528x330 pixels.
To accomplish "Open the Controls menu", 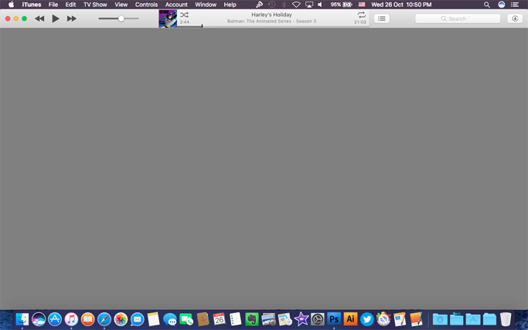I will click(x=146, y=5).
